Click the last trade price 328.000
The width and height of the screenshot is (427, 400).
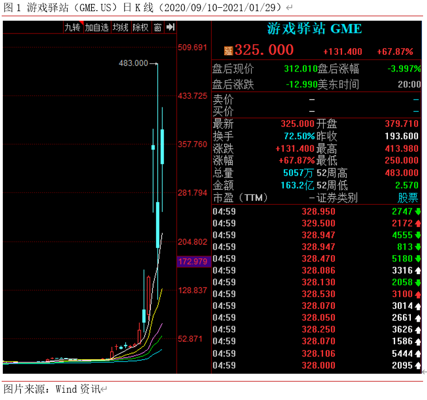tap(319, 365)
